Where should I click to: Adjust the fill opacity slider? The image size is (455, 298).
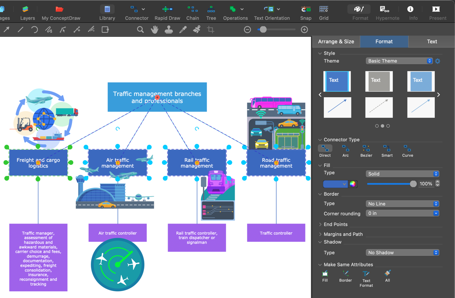(x=413, y=184)
